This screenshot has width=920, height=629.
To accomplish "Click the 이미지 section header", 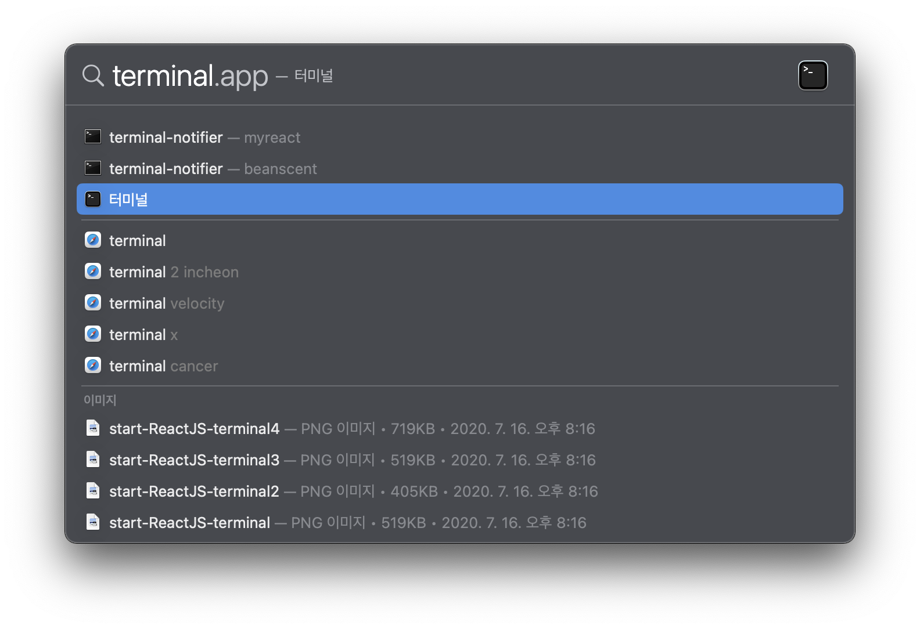I will click(x=100, y=400).
